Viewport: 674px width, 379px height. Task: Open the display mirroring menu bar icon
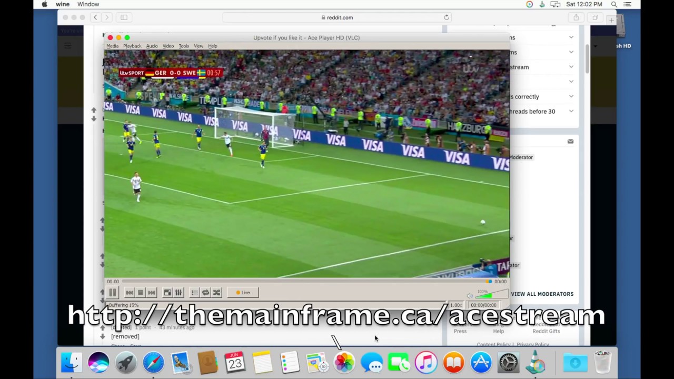[555, 4]
